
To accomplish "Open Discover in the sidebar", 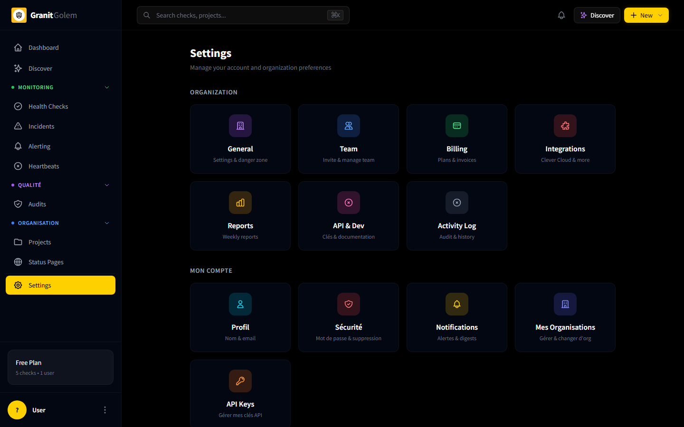I will click(x=60, y=68).
